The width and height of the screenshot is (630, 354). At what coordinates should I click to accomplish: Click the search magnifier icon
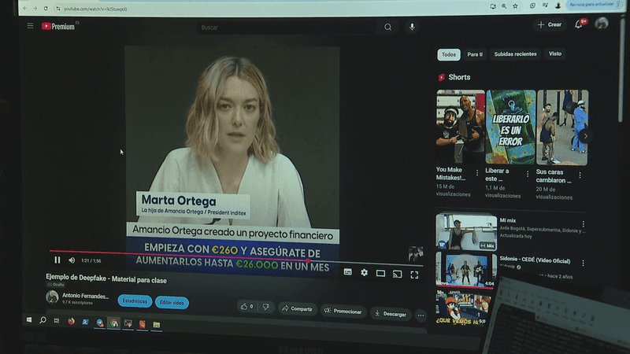pyautogui.click(x=387, y=28)
